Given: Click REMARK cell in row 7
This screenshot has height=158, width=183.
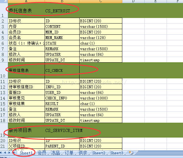Looking at the screenshot, I should (x=62, y=49).
